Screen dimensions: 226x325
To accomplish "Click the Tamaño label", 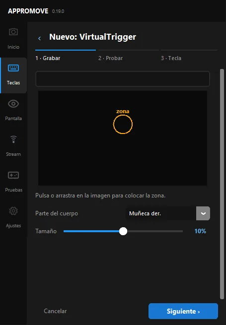I will pyautogui.click(x=46, y=231).
